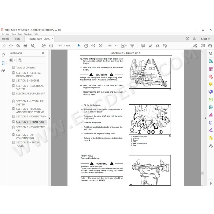Click the find current bookmark icon

[x=20, y=60]
